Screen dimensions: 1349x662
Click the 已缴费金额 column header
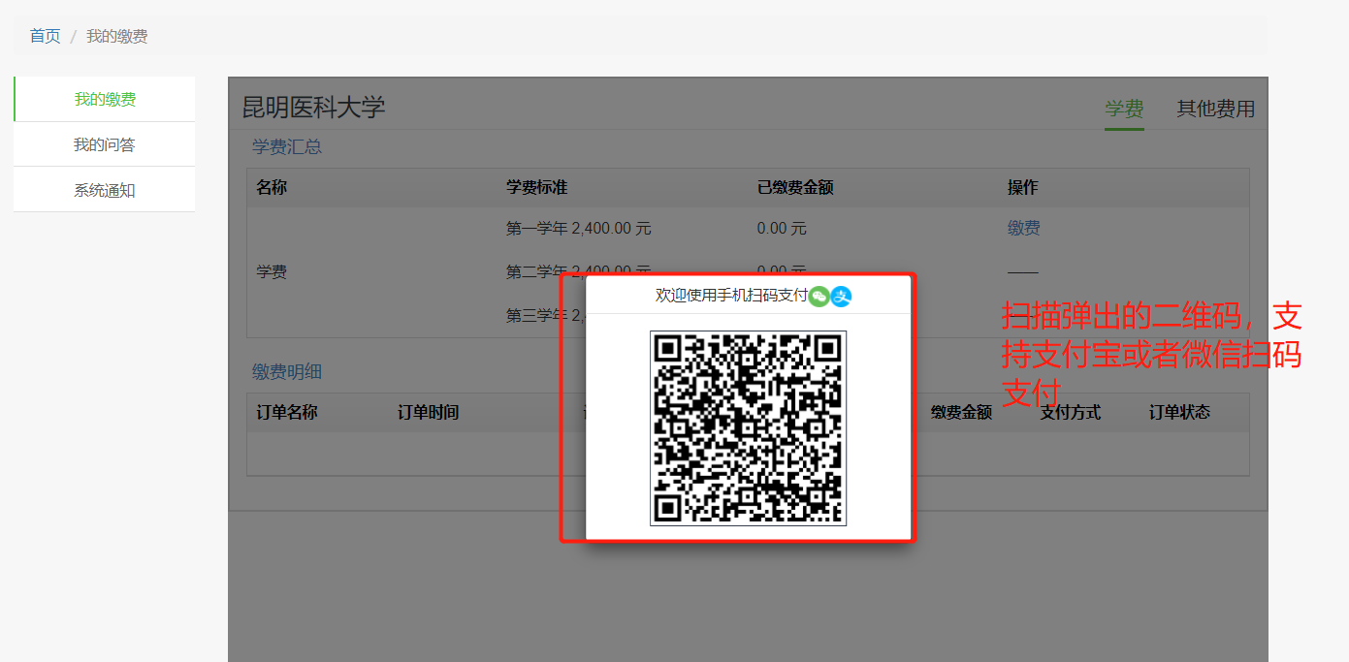(795, 187)
